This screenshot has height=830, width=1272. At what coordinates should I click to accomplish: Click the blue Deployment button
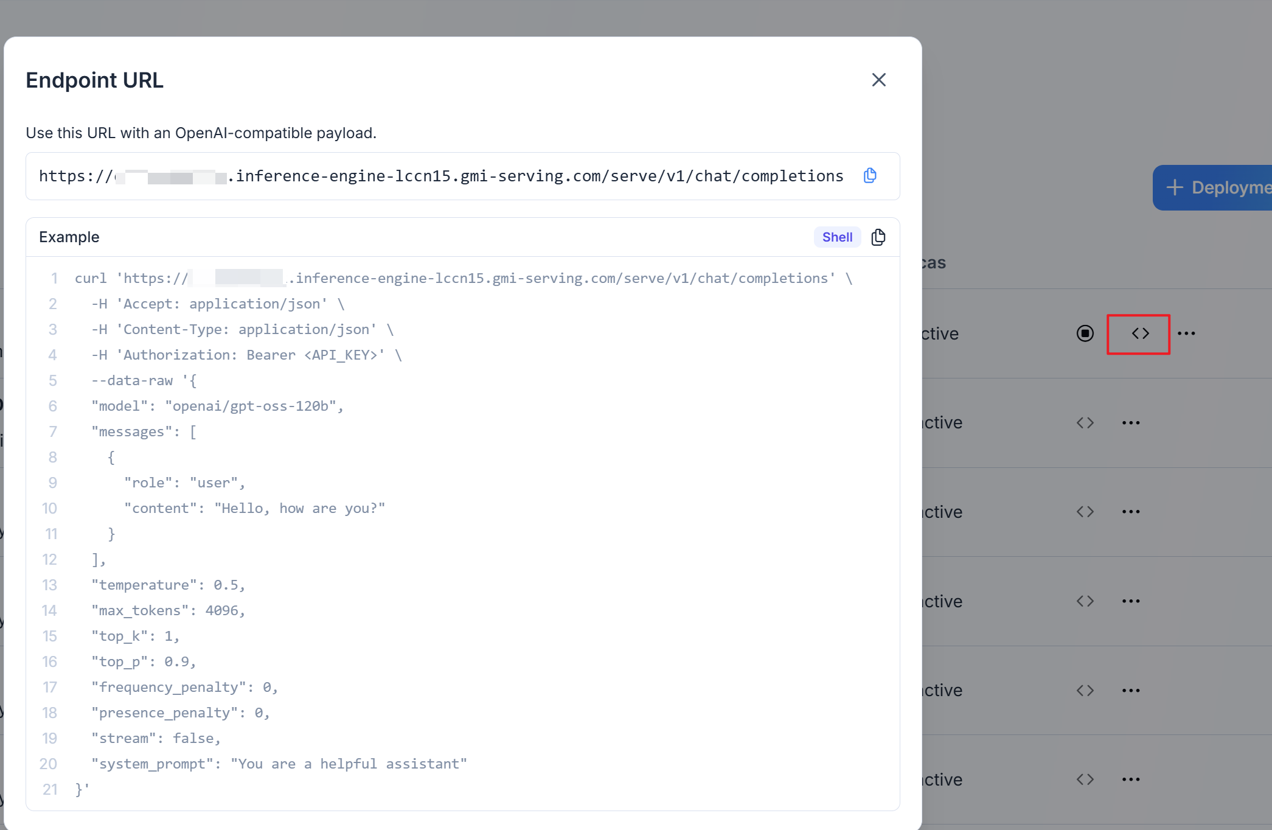(1214, 187)
